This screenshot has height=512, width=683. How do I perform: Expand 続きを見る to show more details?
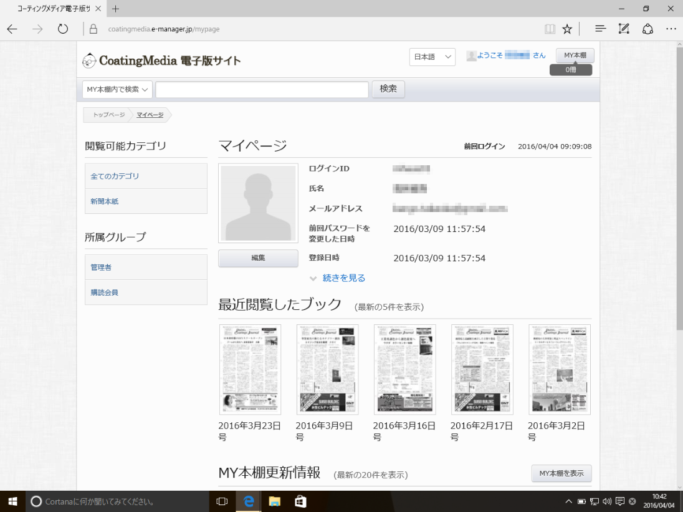[343, 278]
